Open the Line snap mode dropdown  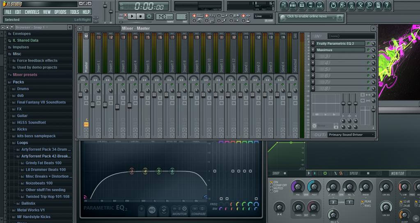click(263, 16)
